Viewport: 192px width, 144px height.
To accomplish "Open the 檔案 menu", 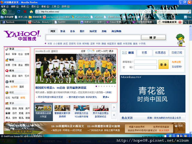I will 5,7.
